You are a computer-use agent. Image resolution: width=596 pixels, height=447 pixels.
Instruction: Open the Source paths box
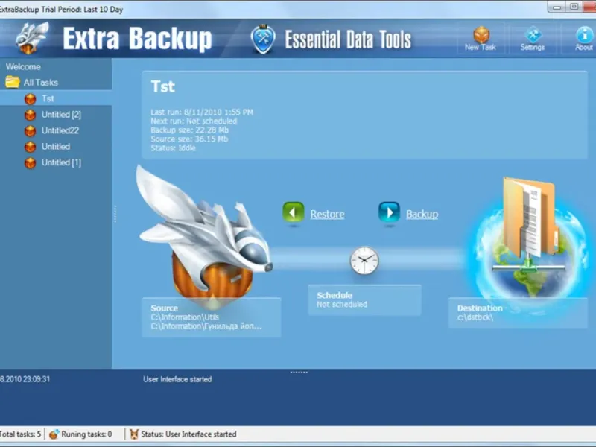(x=212, y=317)
